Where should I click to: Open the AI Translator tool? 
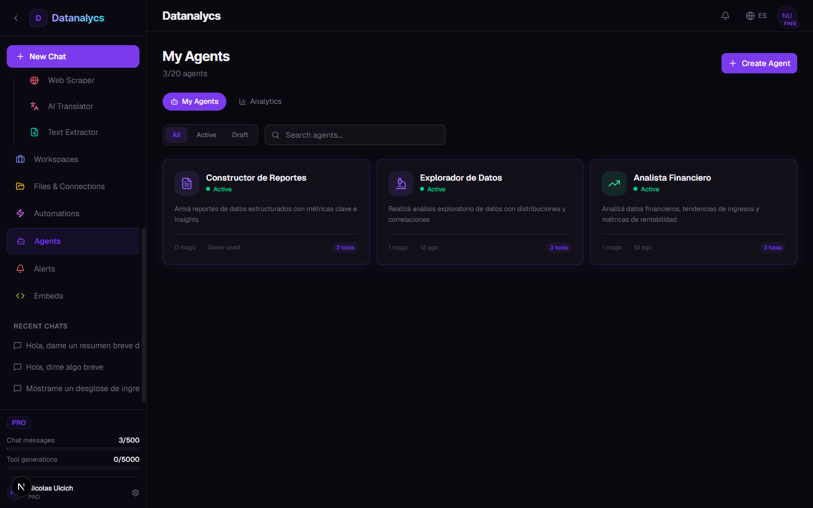tap(70, 106)
